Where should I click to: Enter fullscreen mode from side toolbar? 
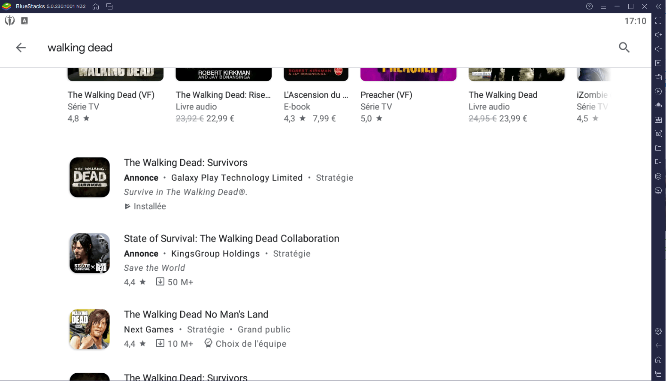[658, 21]
